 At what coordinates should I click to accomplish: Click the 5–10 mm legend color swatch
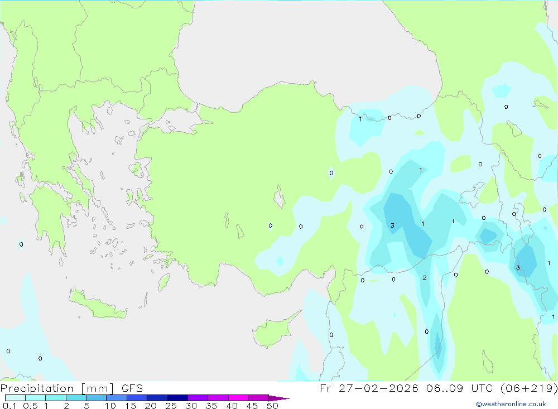(97, 398)
